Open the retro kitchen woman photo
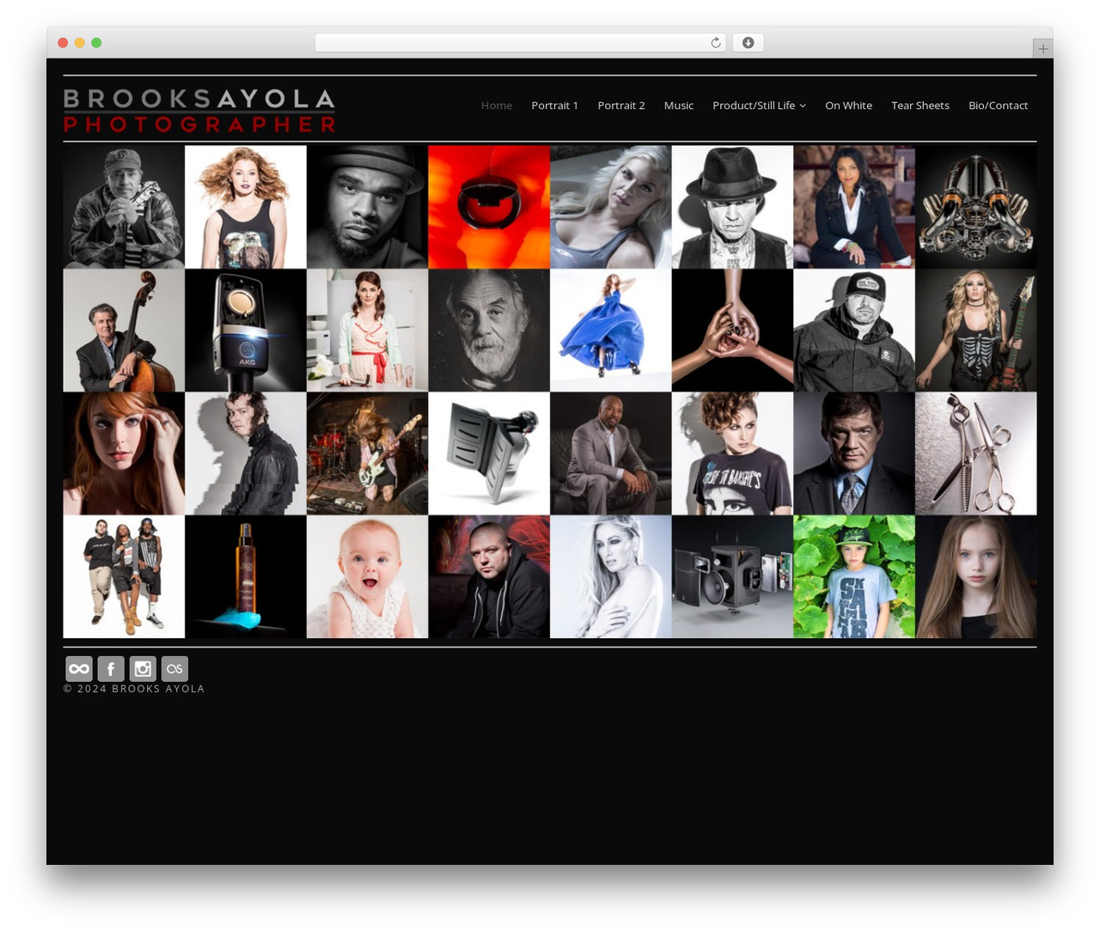 [x=367, y=331]
